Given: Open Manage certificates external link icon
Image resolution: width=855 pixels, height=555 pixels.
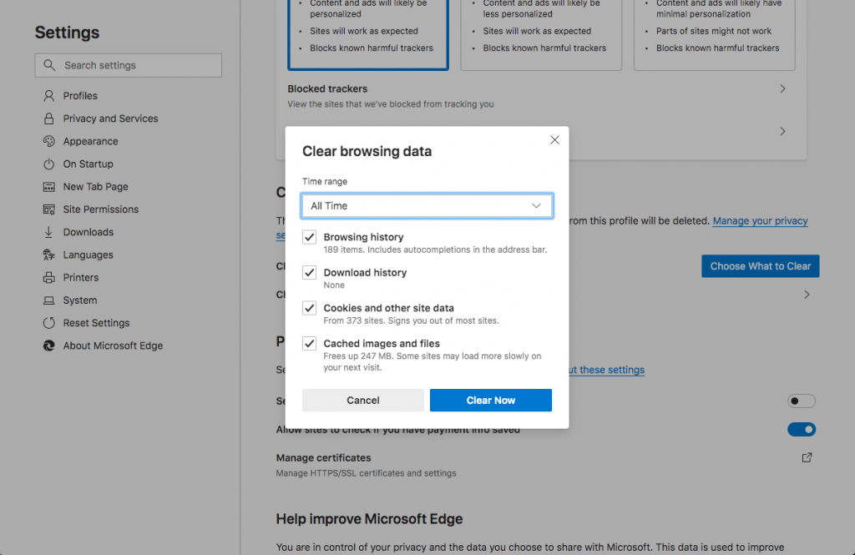Looking at the screenshot, I should tap(807, 457).
